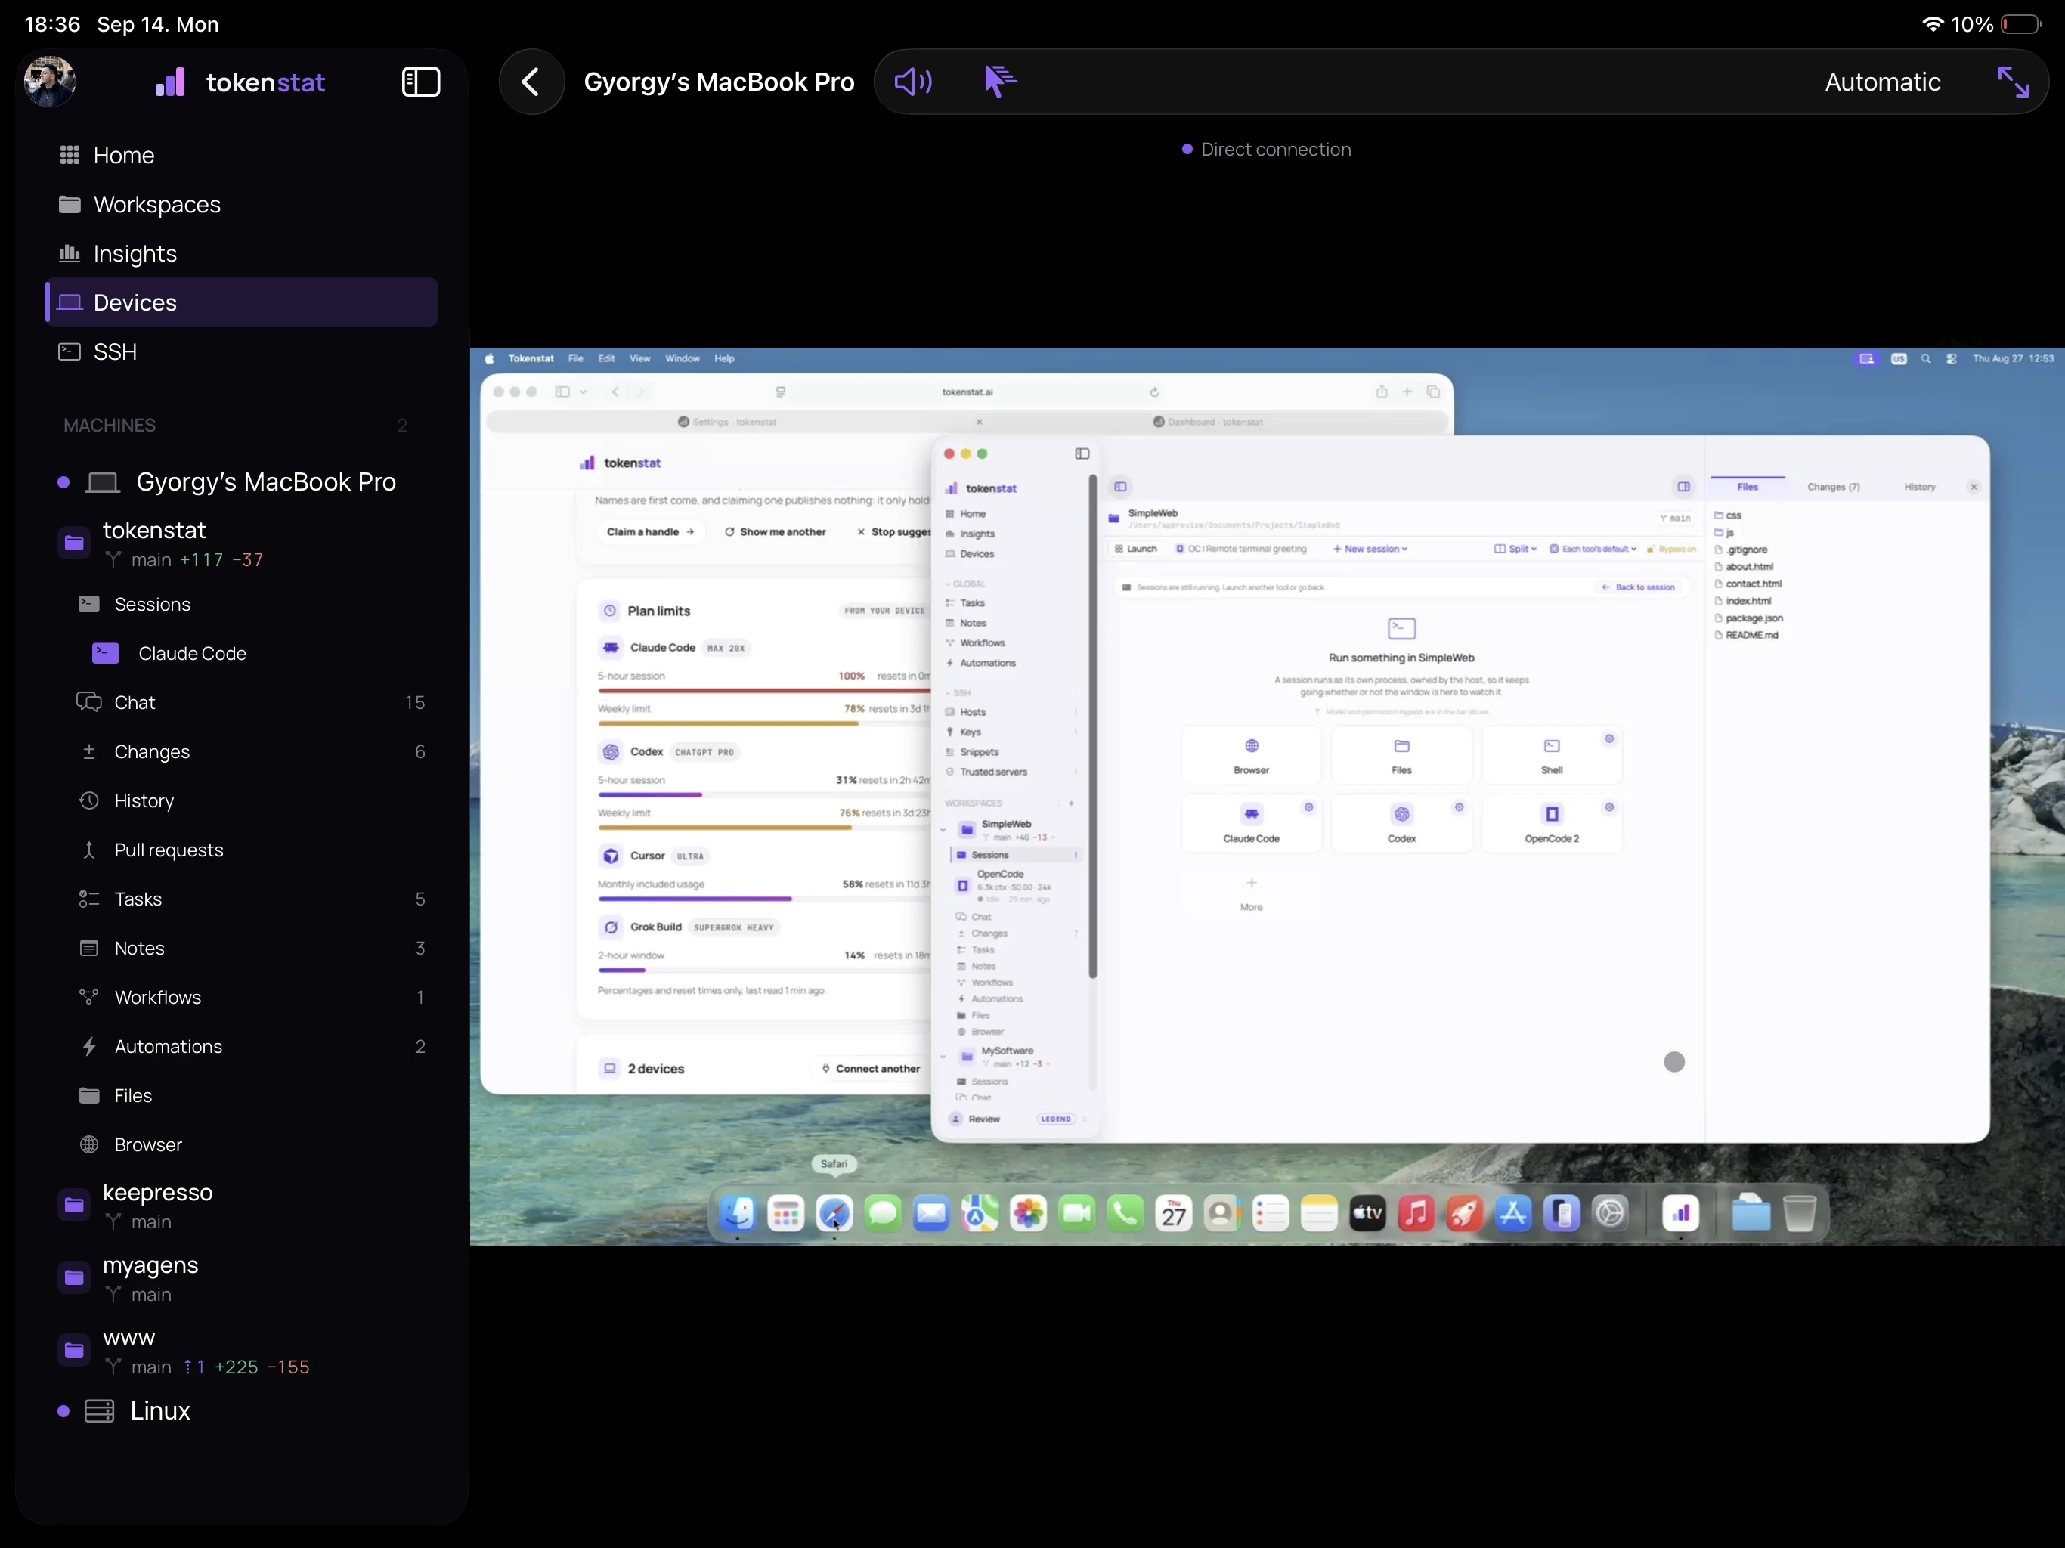Switch to the Changes (7) tab
The height and width of the screenshot is (1548, 2065).
pyautogui.click(x=1834, y=487)
